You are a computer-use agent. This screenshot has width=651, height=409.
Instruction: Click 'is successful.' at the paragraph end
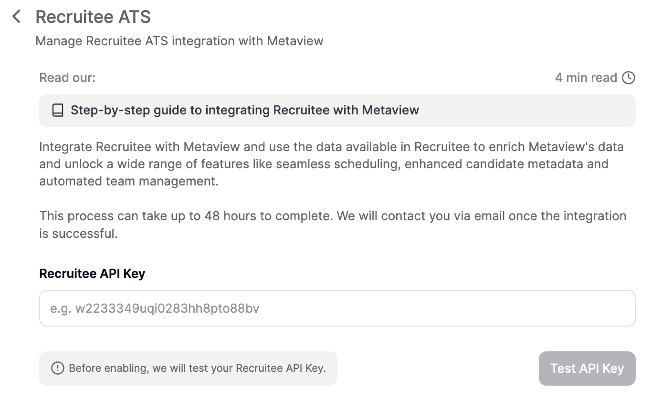tap(78, 234)
